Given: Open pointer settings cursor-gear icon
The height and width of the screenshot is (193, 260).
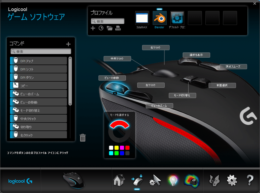Looking at the screenshot, I should [155, 180].
